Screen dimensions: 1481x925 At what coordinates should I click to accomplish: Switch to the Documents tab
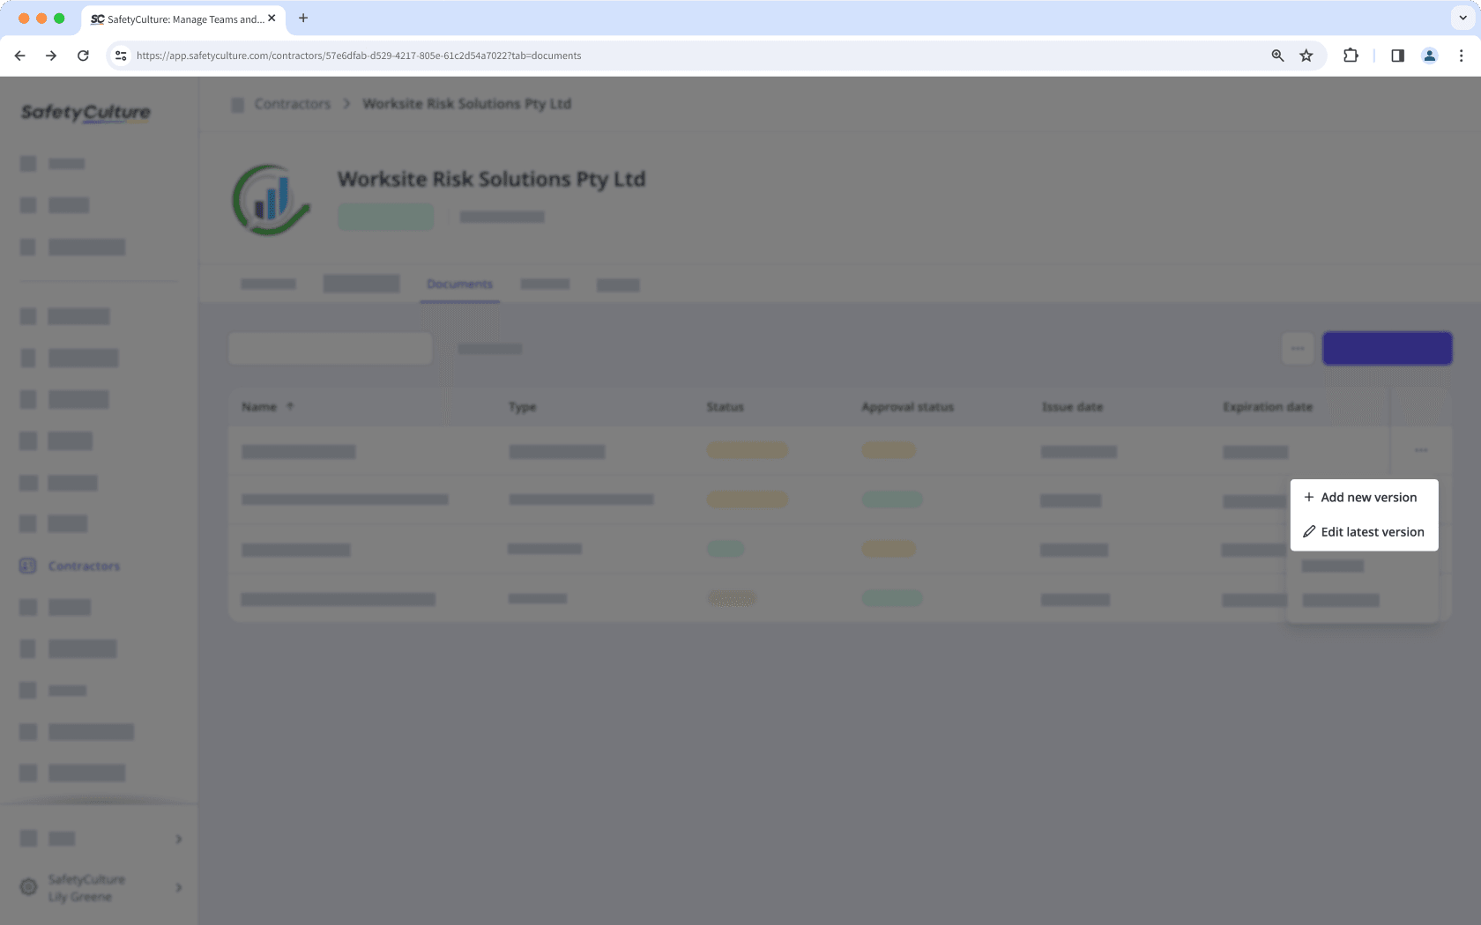coord(458,284)
